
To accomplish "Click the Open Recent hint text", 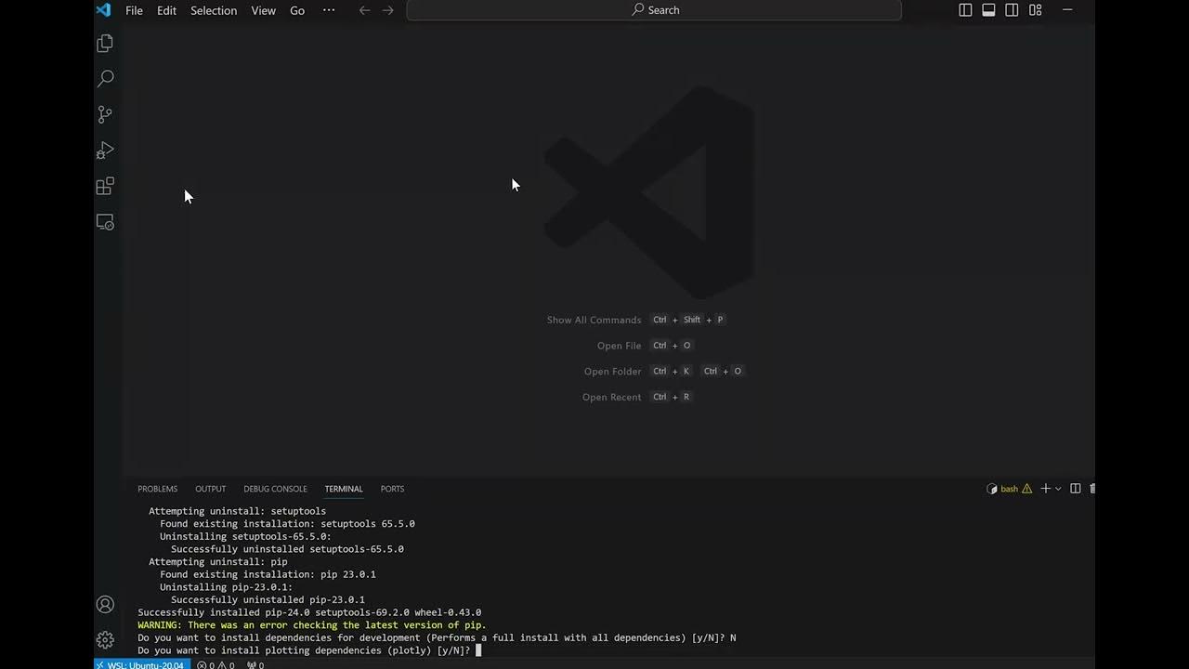I will pyautogui.click(x=611, y=397).
